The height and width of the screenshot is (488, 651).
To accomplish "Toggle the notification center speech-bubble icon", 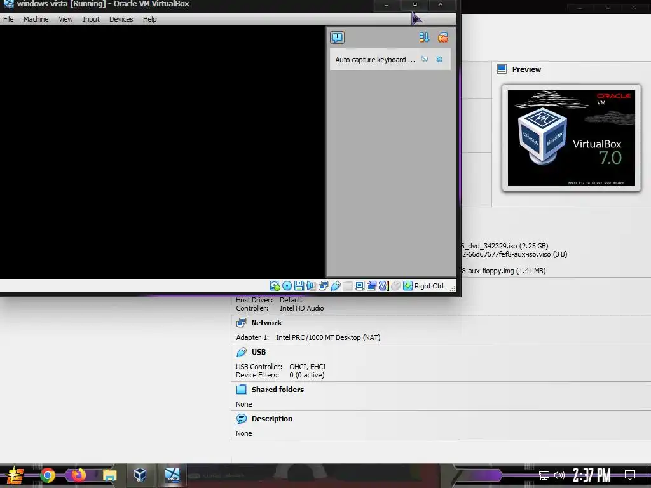I will [337, 37].
